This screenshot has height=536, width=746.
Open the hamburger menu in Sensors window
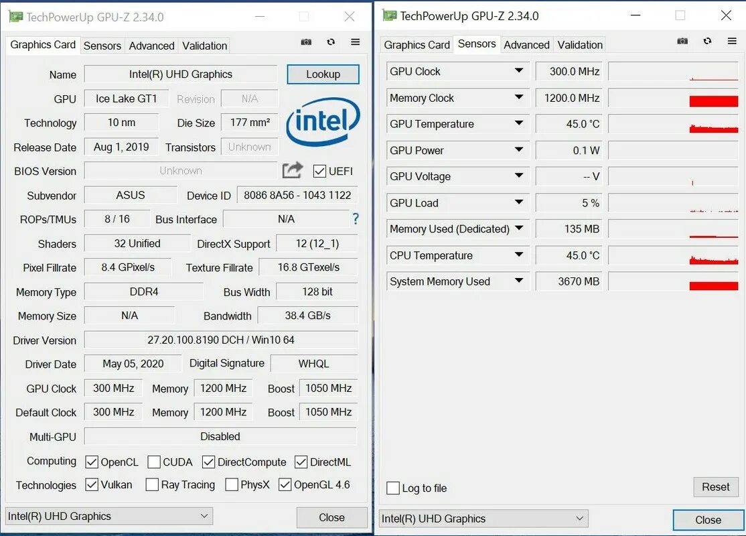click(732, 41)
